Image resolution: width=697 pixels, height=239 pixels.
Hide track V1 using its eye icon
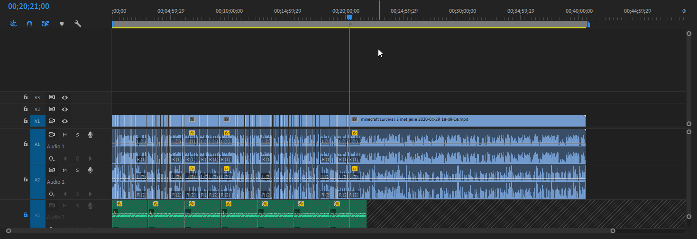64,121
